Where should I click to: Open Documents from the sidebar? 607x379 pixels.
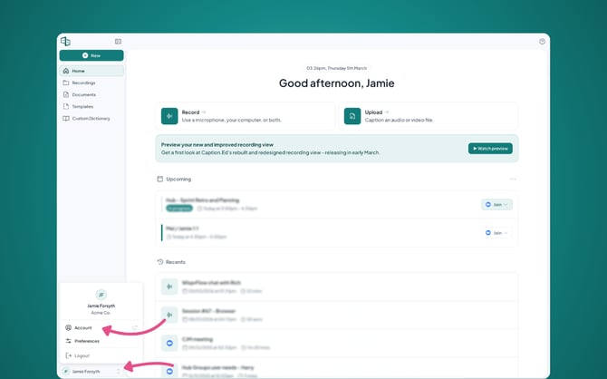pos(83,94)
